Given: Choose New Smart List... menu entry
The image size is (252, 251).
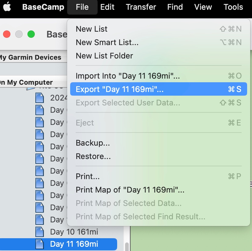Looking at the screenshot, I should pos(158,42).
